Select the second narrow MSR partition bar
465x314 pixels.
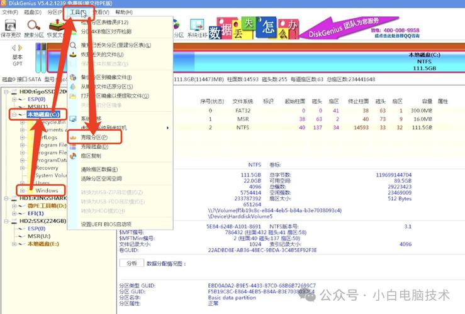43,58
